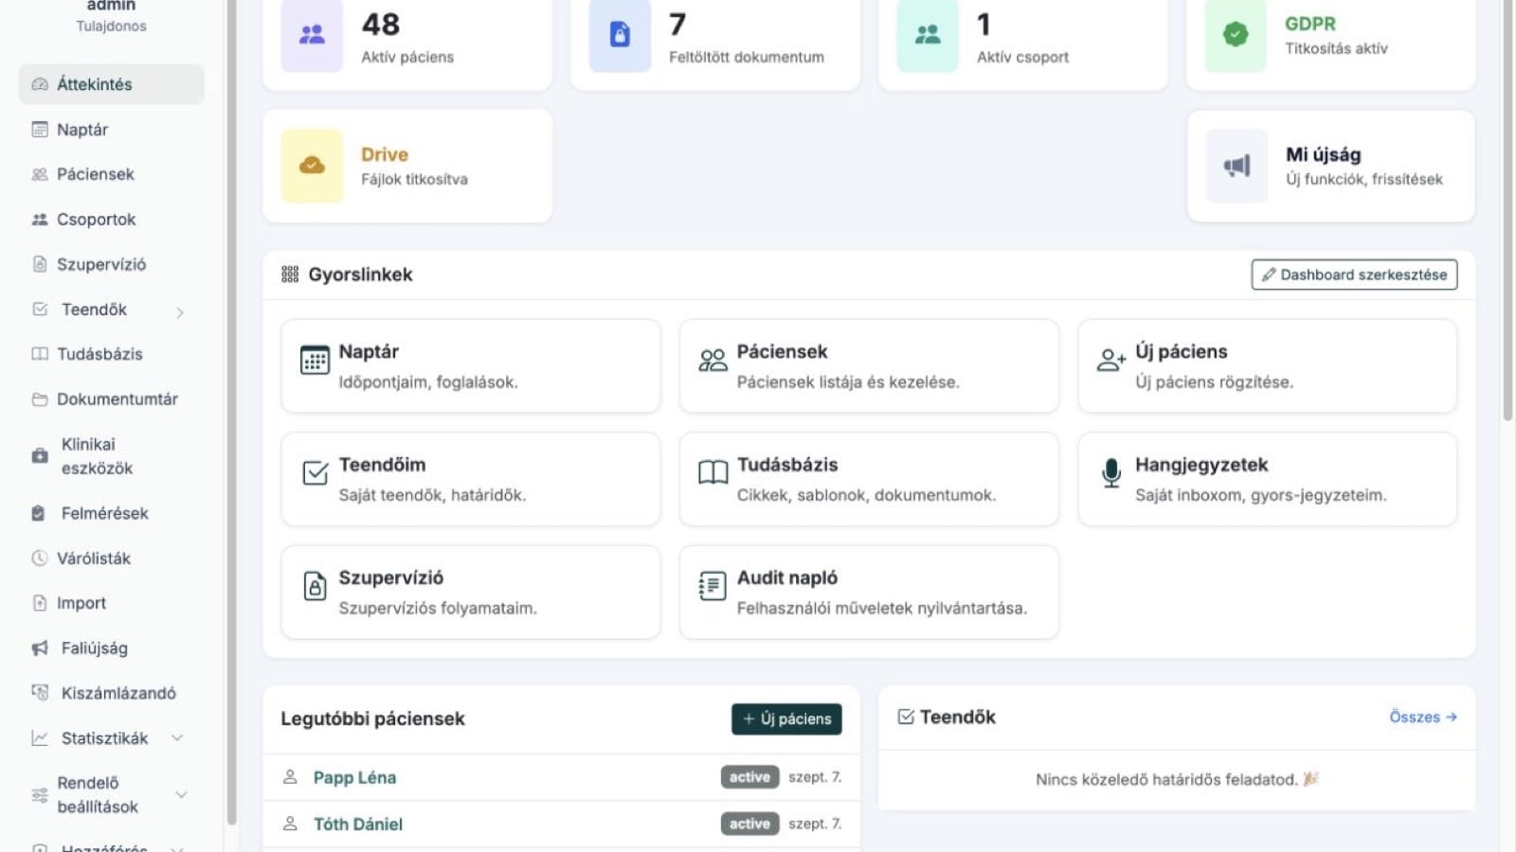Click the sidebar vertical scrollbar

coord(231,412)
